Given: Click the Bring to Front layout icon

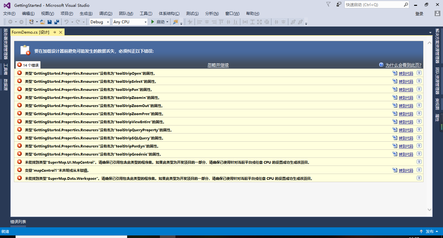Looking at the screenshot, I should pyautogui.click(x=293, y=22).
